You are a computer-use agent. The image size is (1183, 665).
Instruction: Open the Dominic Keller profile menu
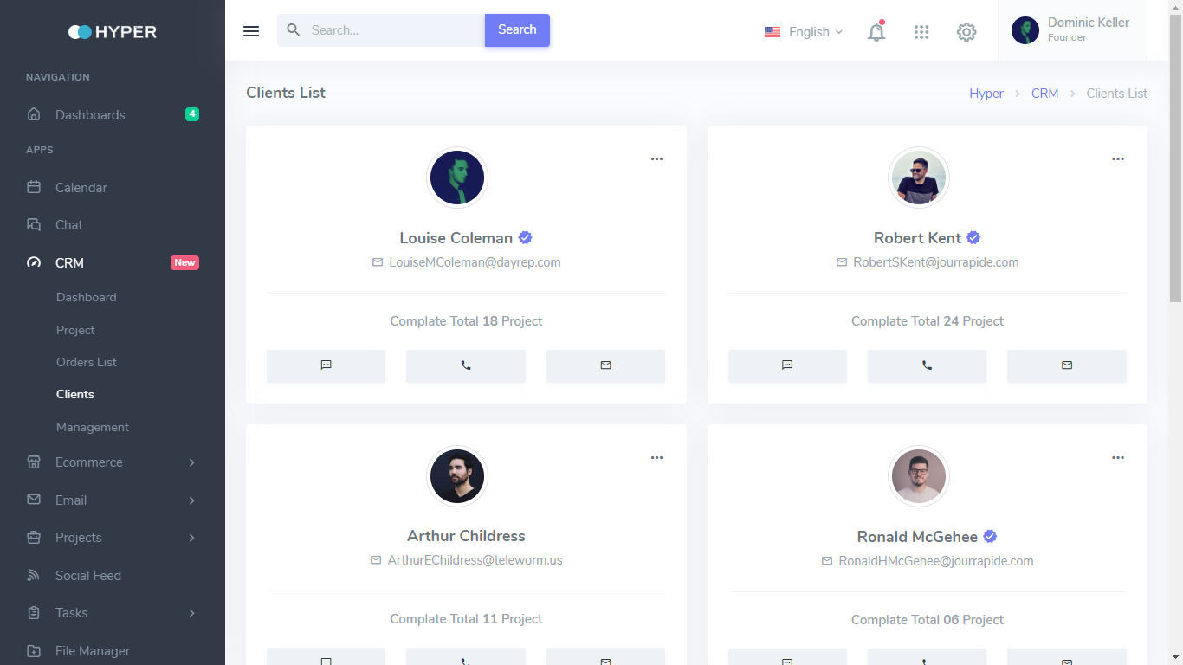tap(1072, 30)
